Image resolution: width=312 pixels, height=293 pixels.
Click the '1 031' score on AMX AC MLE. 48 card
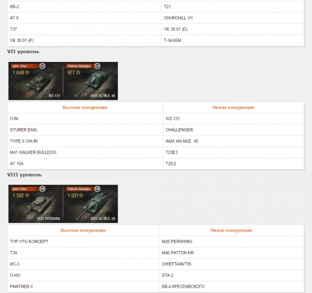73,195
